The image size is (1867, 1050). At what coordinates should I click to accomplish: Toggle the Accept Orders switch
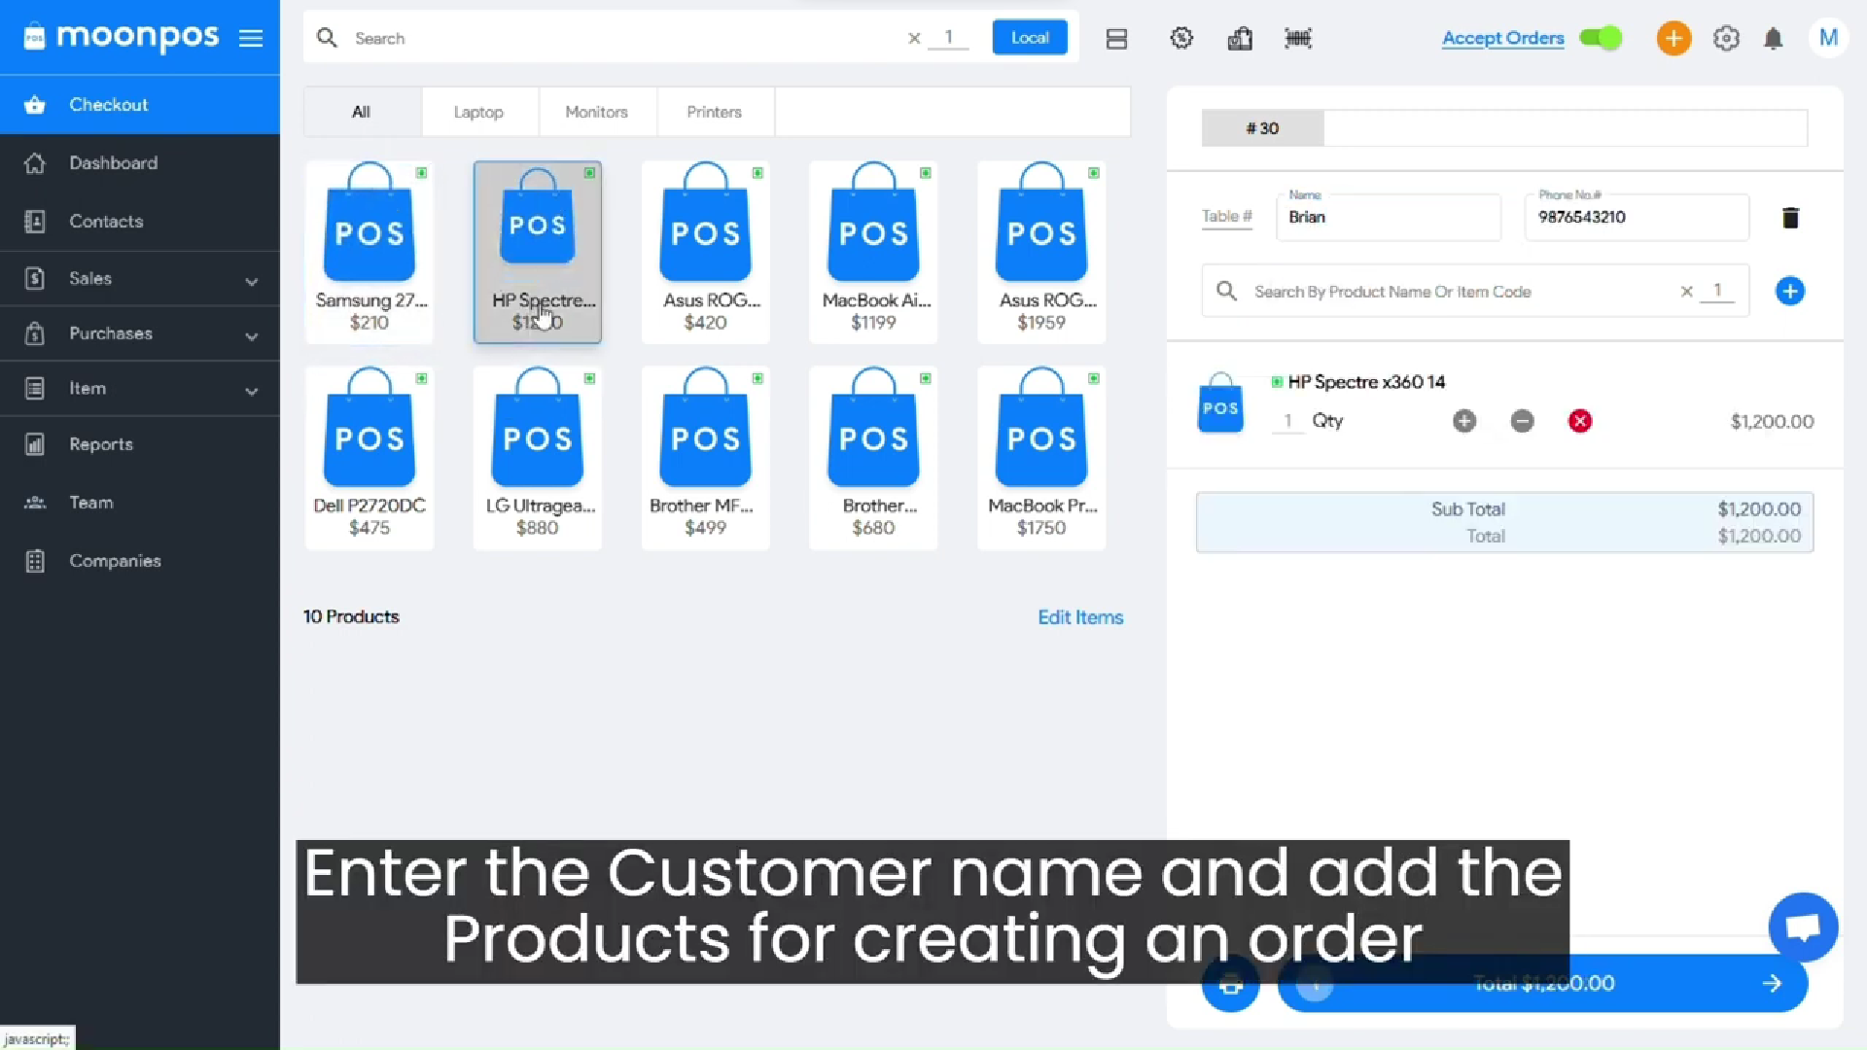pyautogui.click(x=1601, y=38)
